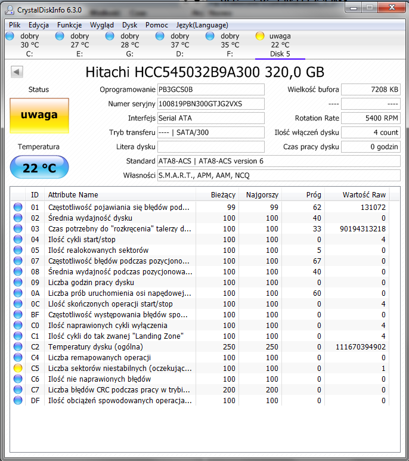This screenshot has width=409, height=461.
Task: Select disk F: status tab
Action: click(230, 45)
